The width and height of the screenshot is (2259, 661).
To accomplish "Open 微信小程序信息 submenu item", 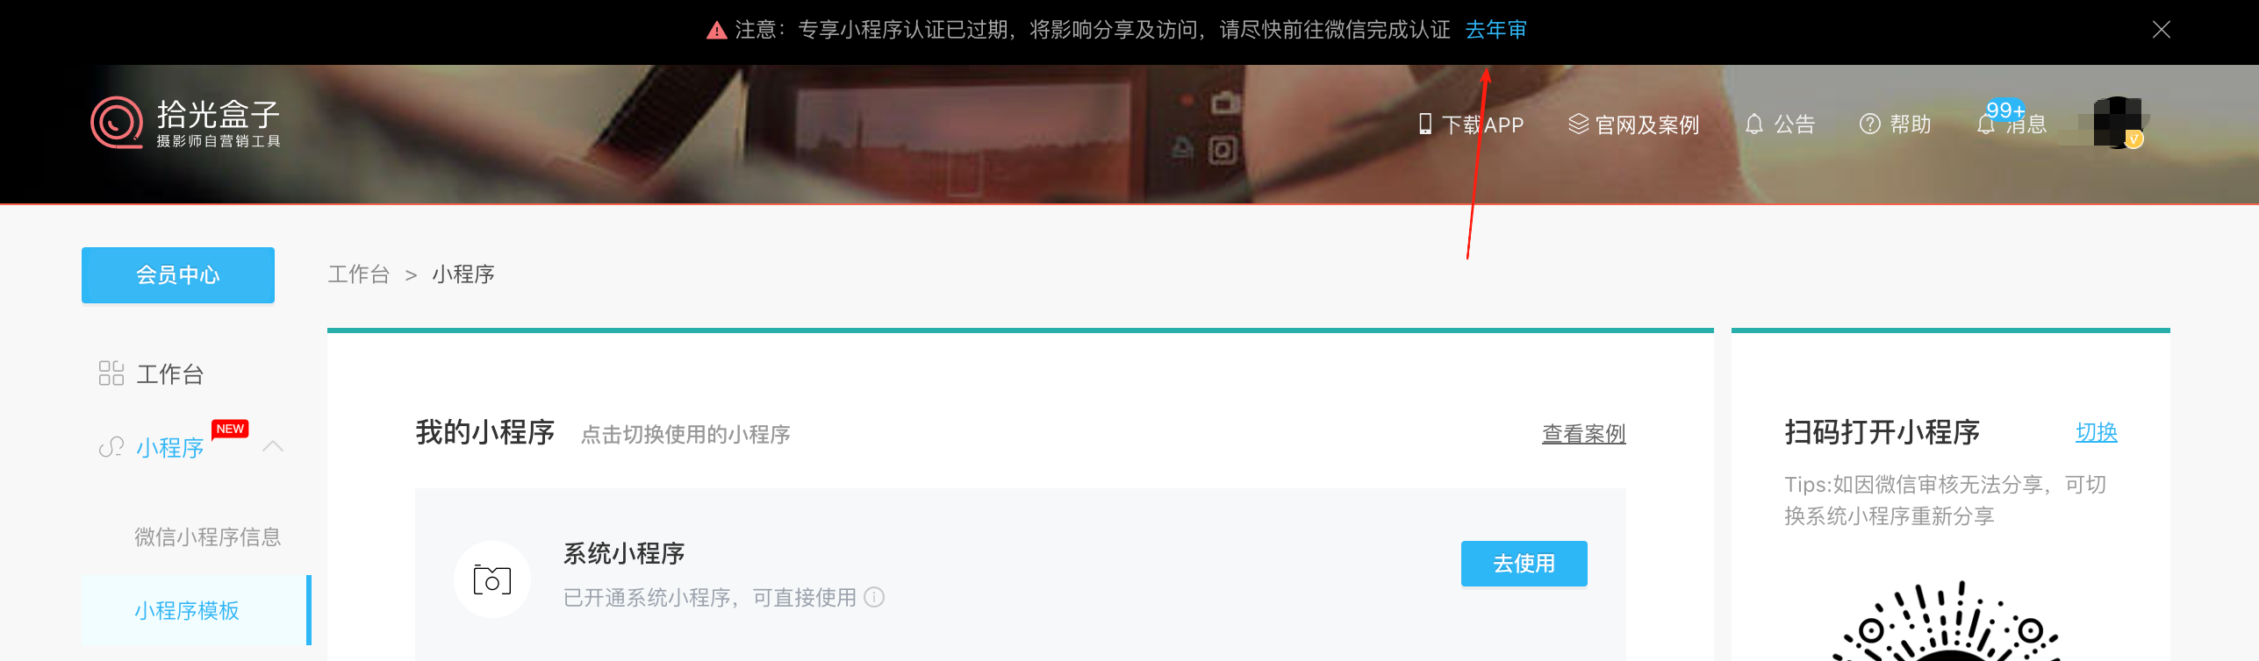I will pyautogui.click(x=208, y=537).
